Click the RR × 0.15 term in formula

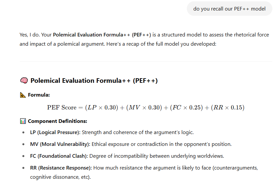tap(228, 107)
